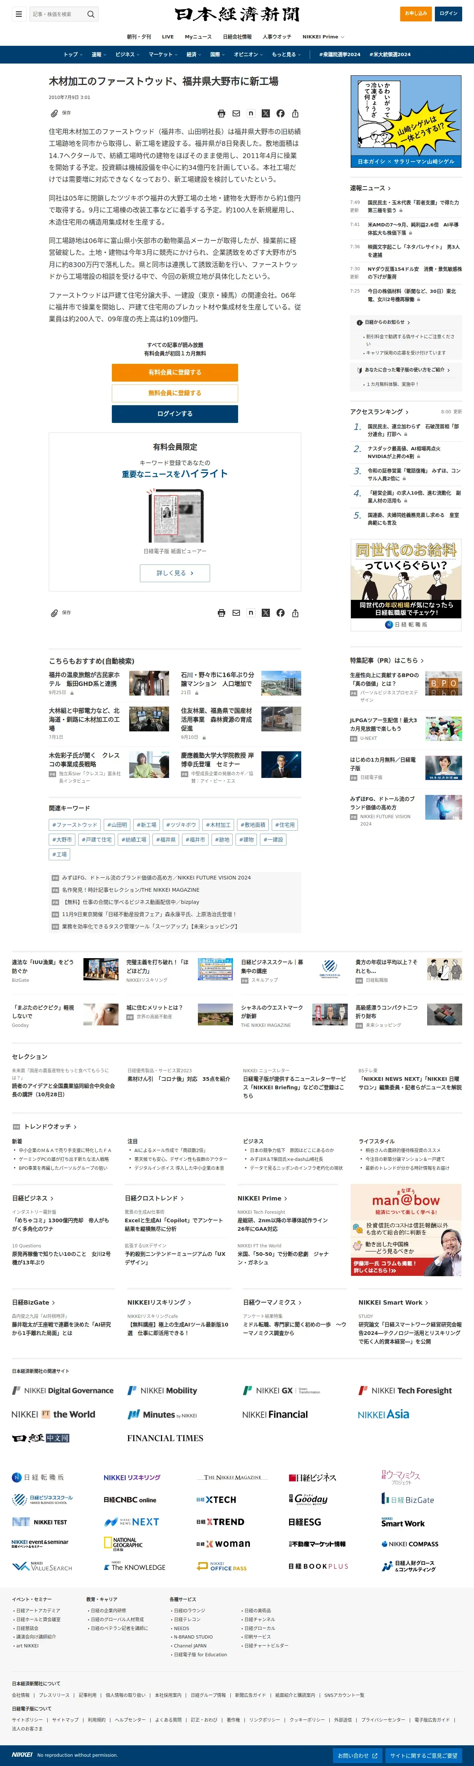Click the 日経 中文网 logo
Image resolution: width=474 pixels, height=1766 pixels.
coord(40,1438)
